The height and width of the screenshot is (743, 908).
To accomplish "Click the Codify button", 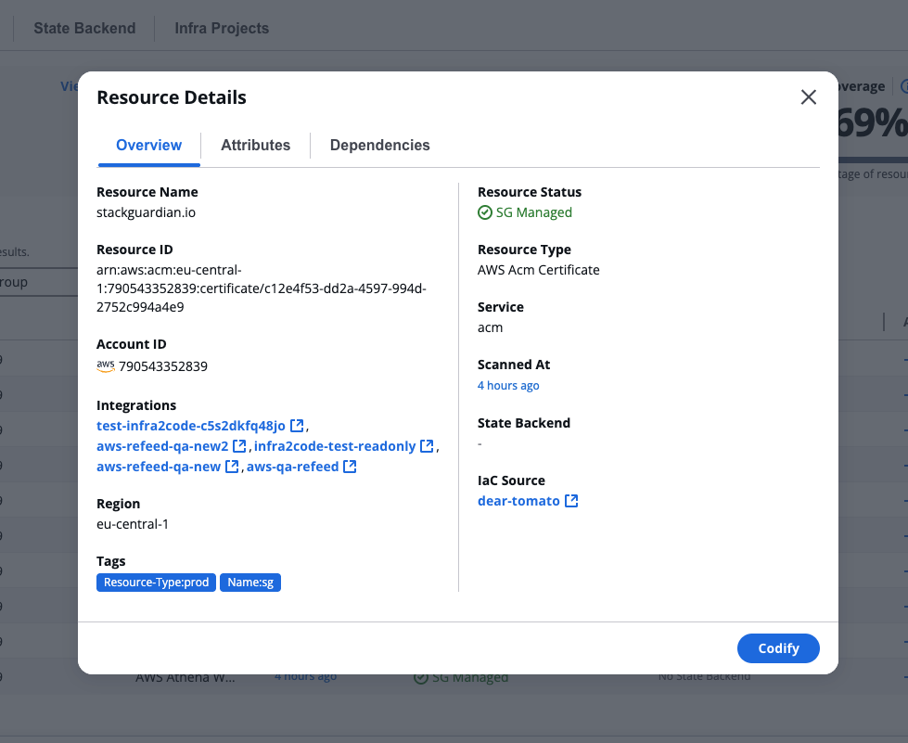I will (778, 647).
